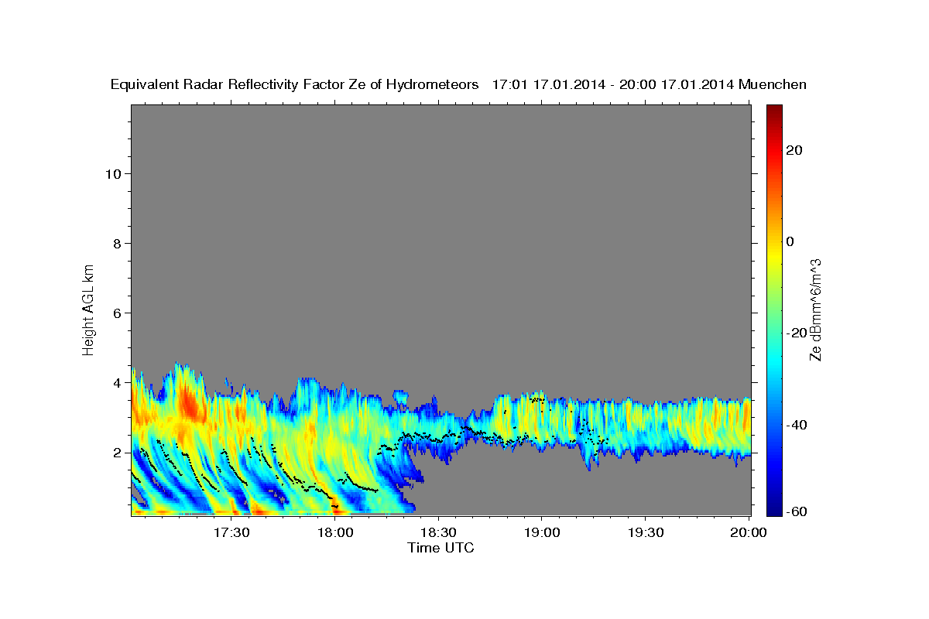Click the 'Height AGL km' axis label
This screenshot has width=929, height=619.
[x=88, y=309]
